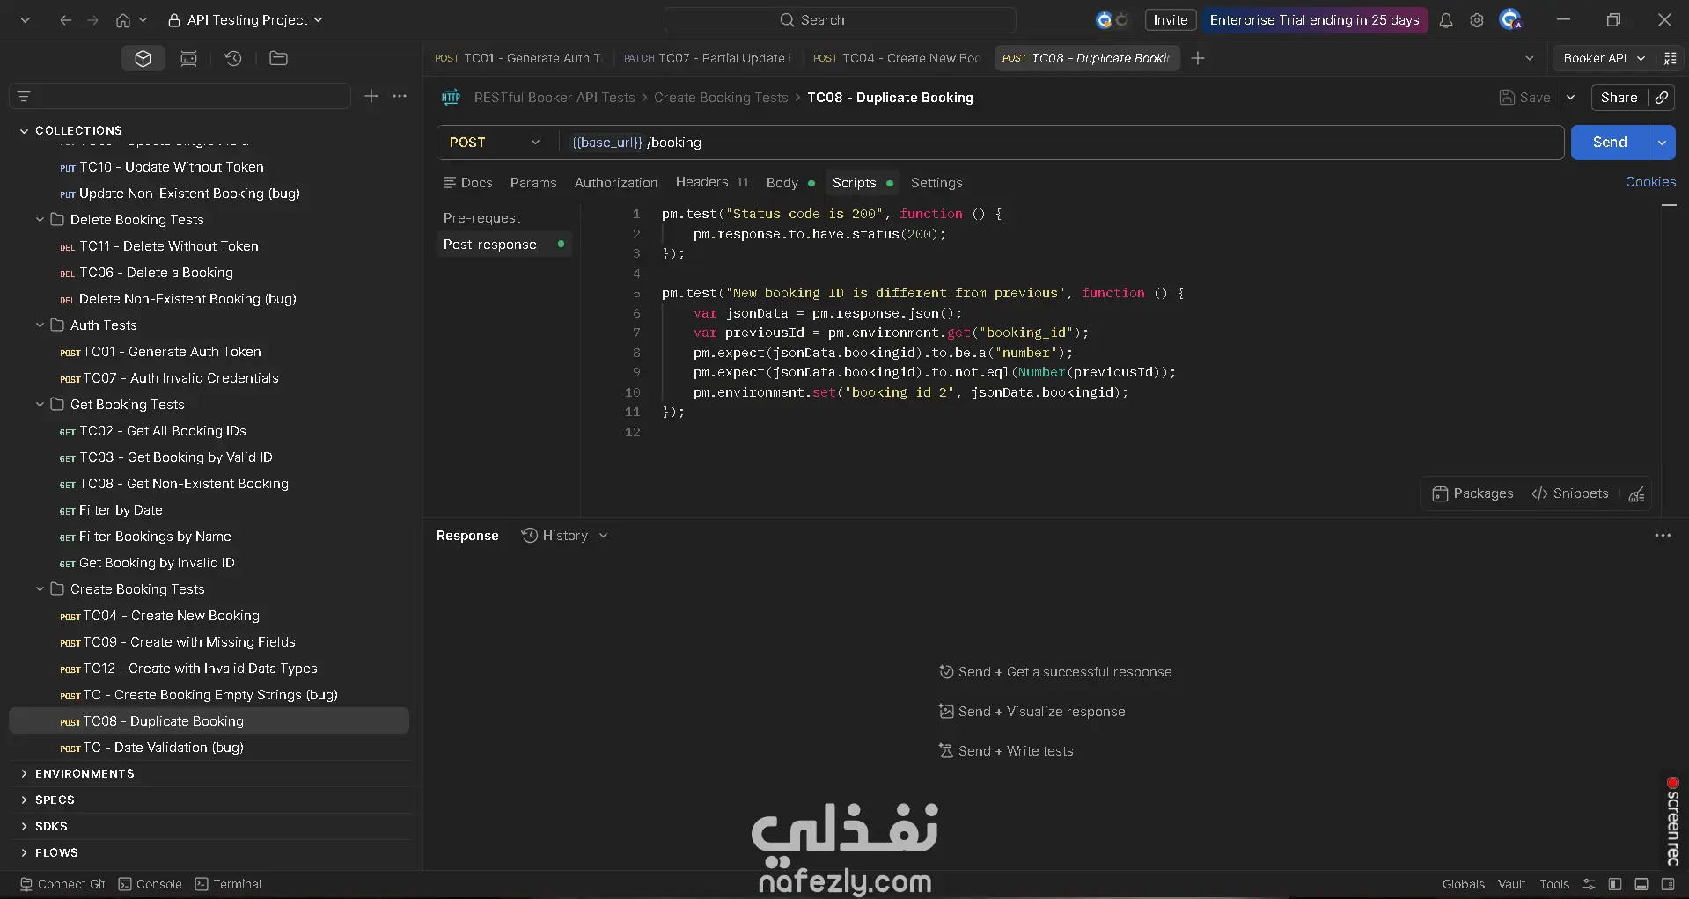This screenshot has height=899, width=1689.
Task: Select the Pre-request script section
Action: coord(482,218)
